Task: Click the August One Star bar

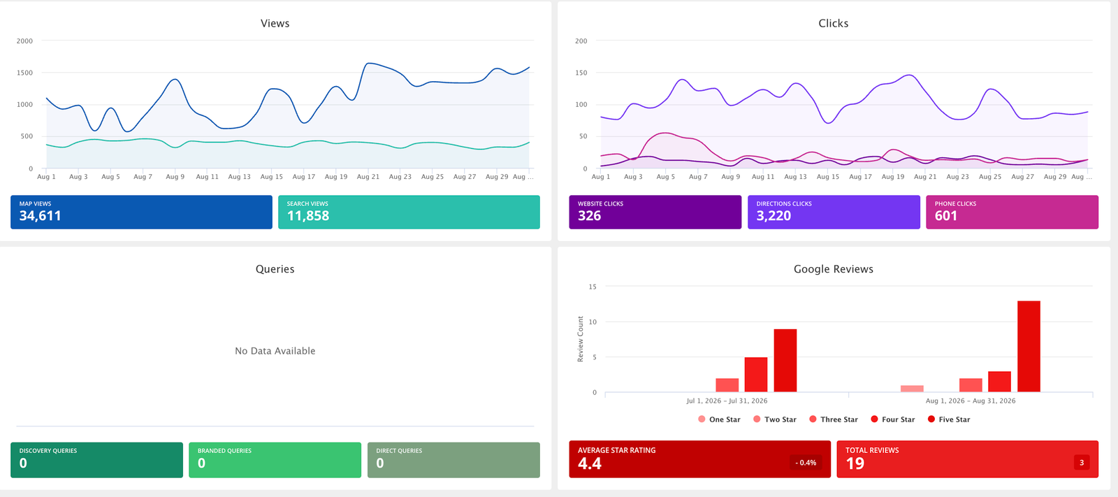Action: pyautogui.click(x=912, y=389)
